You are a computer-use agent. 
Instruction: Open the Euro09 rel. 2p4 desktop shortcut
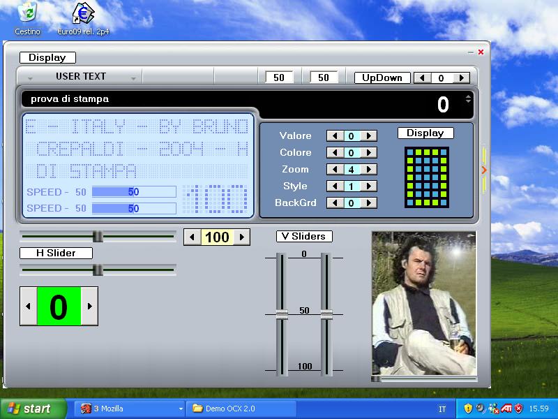83,14
